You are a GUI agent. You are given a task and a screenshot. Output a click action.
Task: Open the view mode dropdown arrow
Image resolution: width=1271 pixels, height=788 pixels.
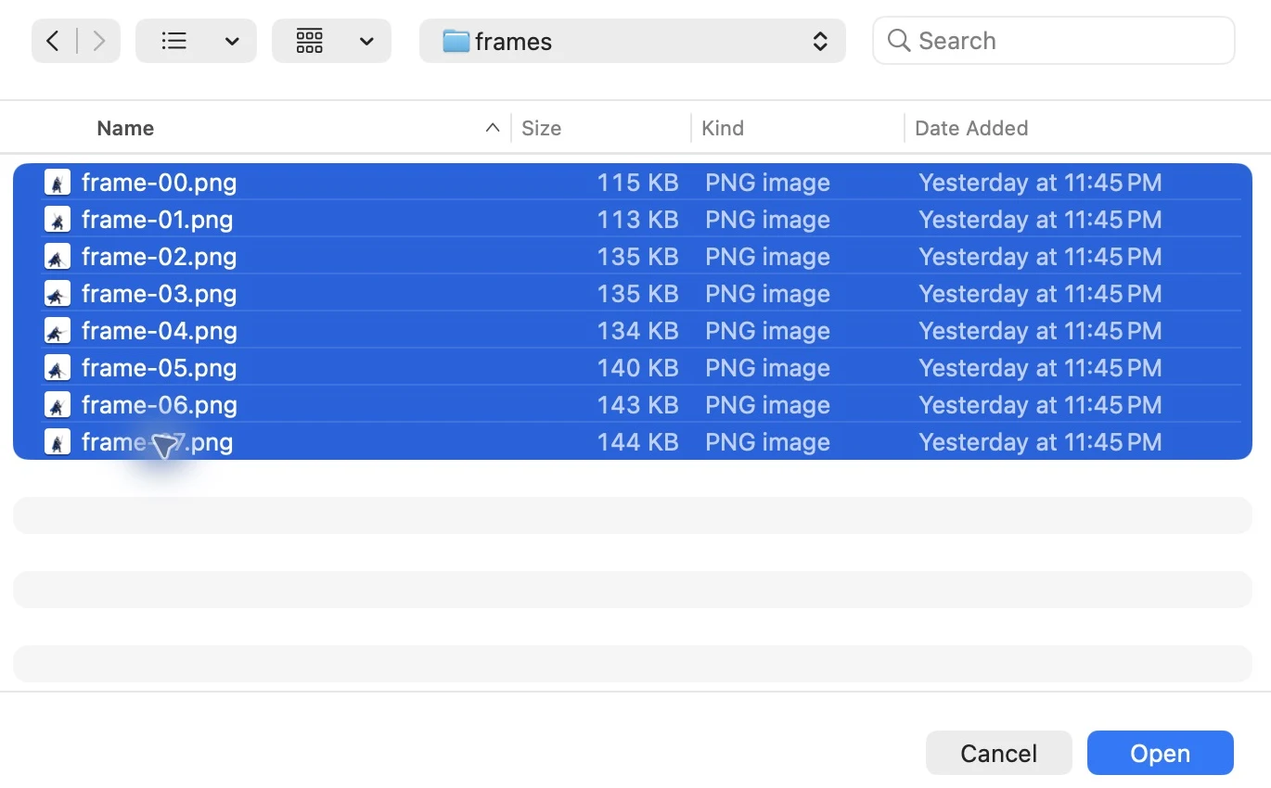click(x=232, y=42)
